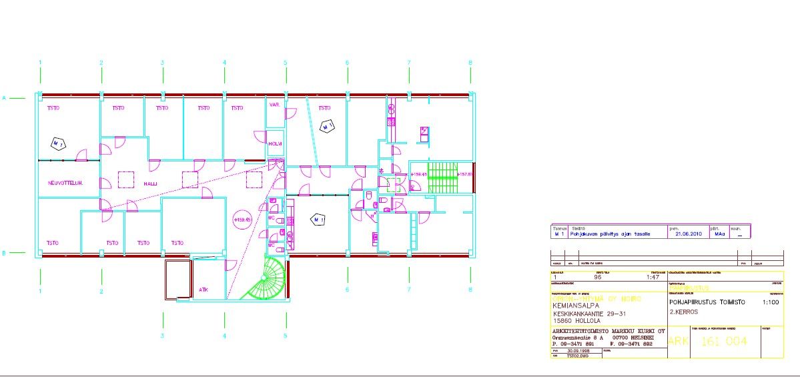Click the grid axis letter A marker
Image resolution: width=800 pixels, height=377 pixels.
(x=4, y=98)
